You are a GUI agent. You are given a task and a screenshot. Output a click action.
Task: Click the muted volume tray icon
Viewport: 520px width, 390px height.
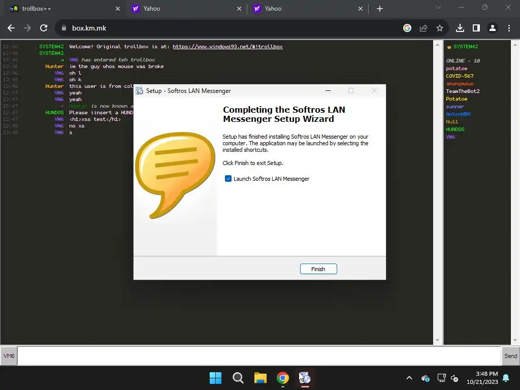[454, 378]
